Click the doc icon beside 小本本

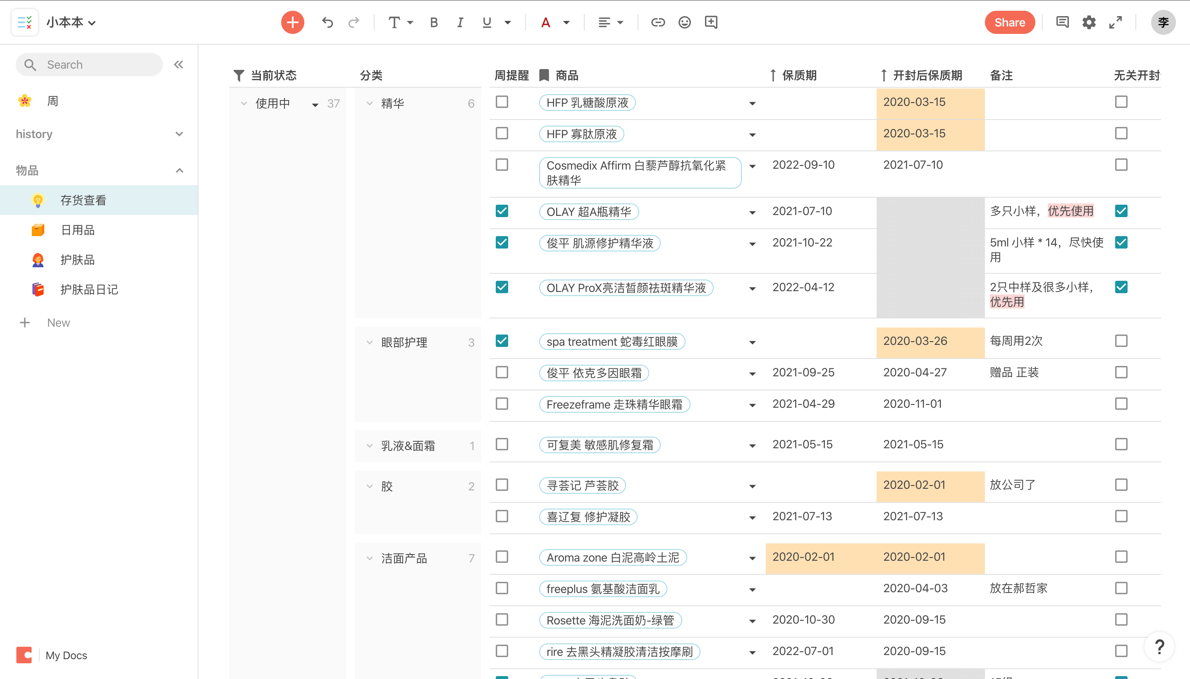(x=24, y=22)
